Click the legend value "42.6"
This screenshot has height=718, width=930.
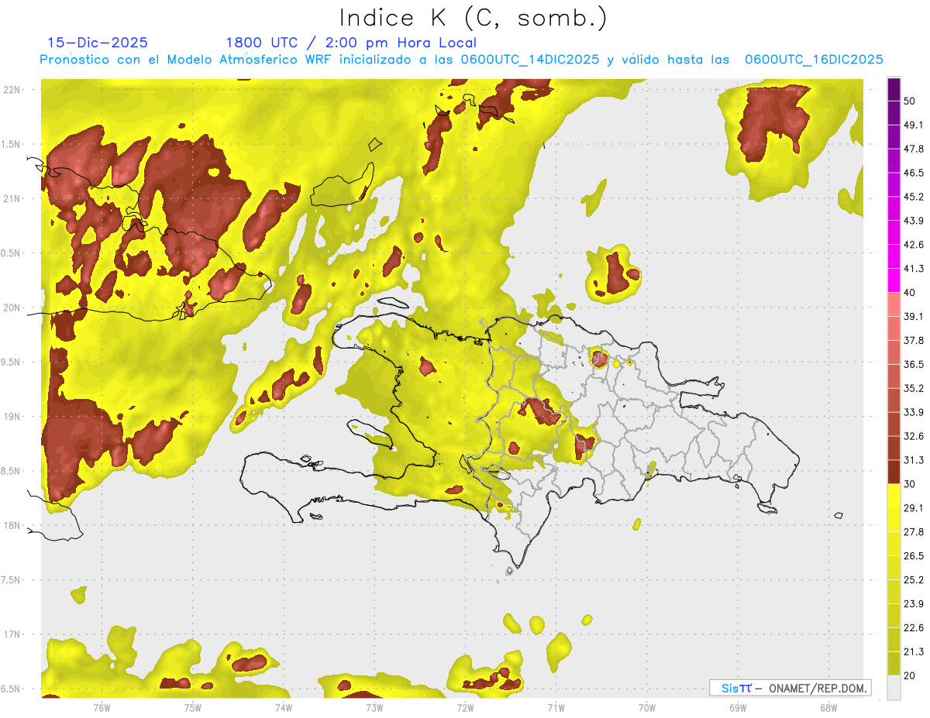coord(914,245)
